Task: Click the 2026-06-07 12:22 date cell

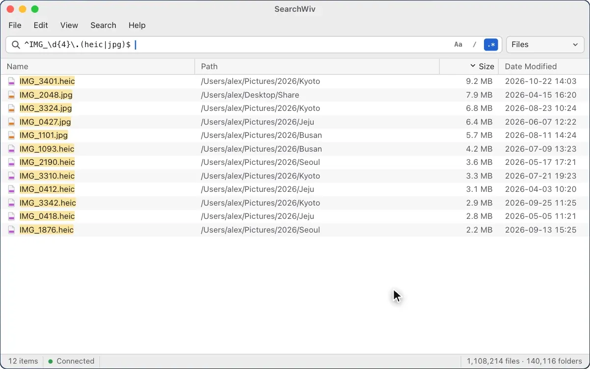Action: [540, 122]
